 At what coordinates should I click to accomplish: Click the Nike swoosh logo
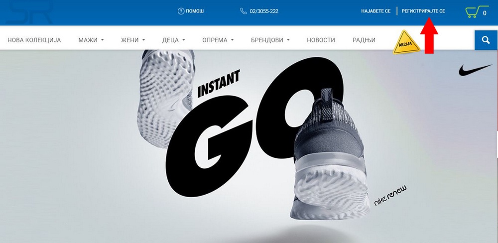click(x=475, y=70)
